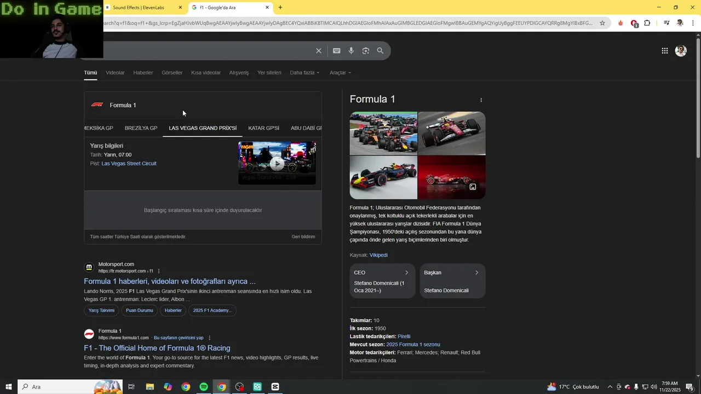Switch to Yer siteleri tab
701x394 pixels.
(x=269, y=73)
